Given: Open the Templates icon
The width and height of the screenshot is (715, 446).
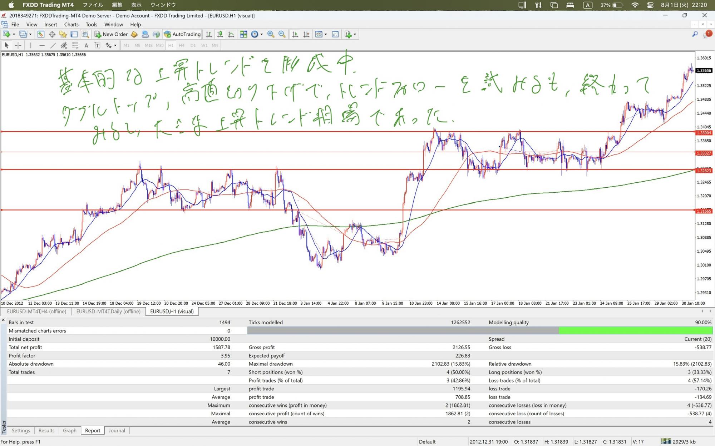Looking at the screenshot, I should click(x=348, y=34).
